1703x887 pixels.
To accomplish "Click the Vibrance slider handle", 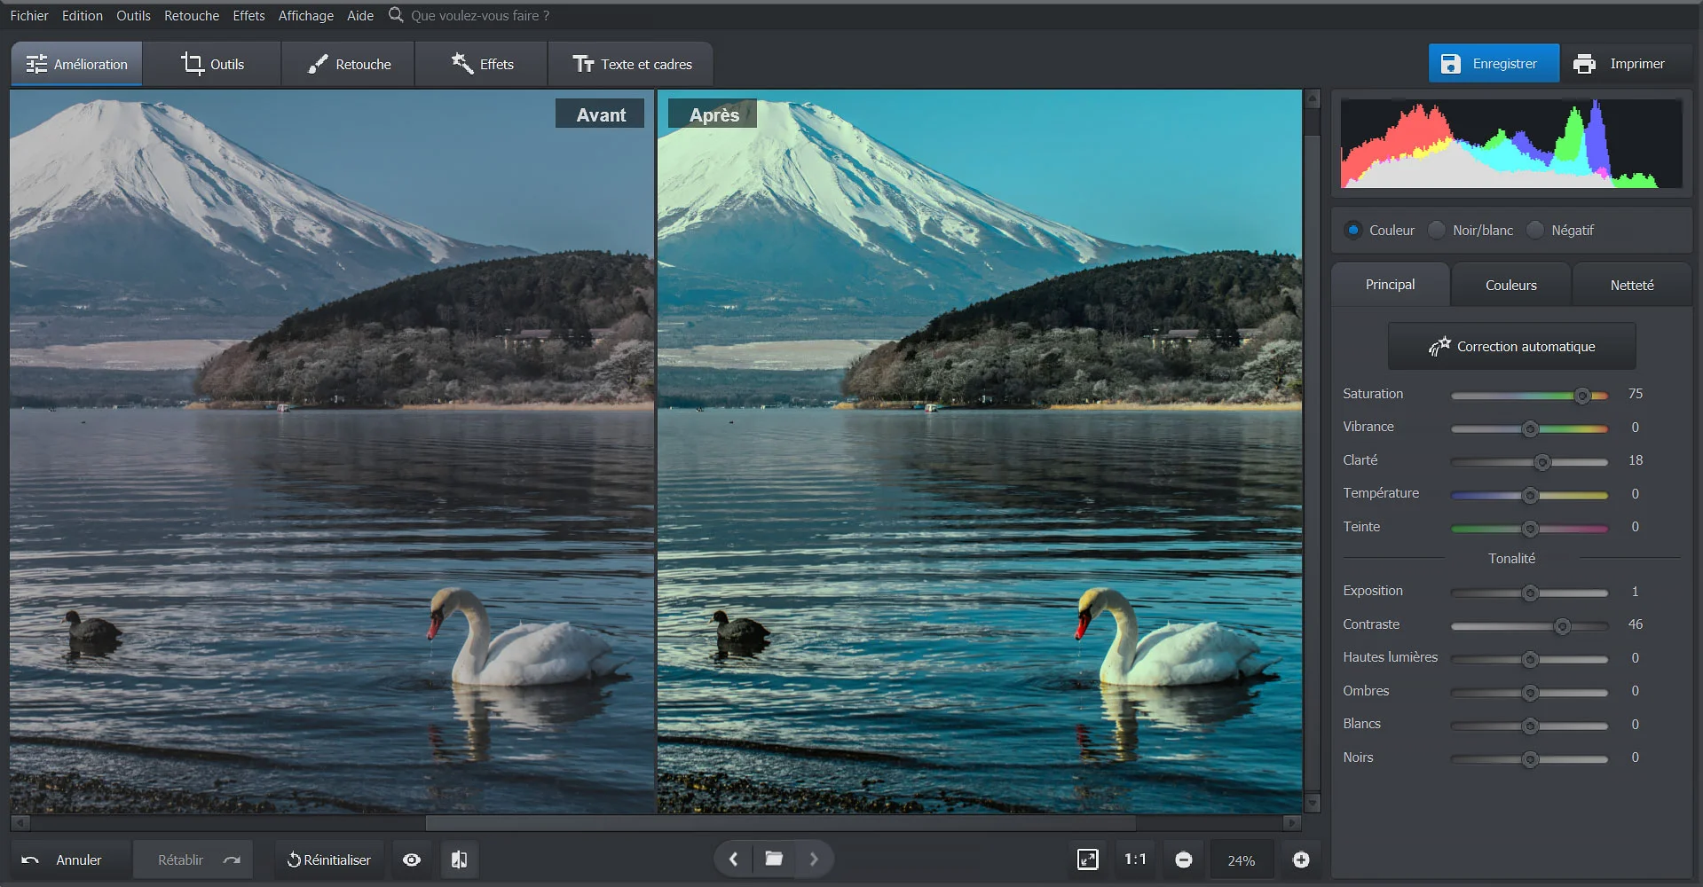I will 1530,429.
